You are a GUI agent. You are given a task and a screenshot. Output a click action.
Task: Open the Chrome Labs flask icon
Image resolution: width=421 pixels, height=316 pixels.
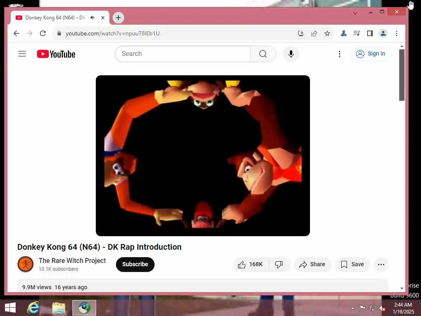pos(343,33)
